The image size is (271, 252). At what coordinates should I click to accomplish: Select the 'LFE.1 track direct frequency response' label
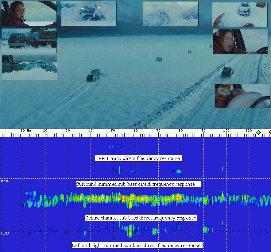138,158
